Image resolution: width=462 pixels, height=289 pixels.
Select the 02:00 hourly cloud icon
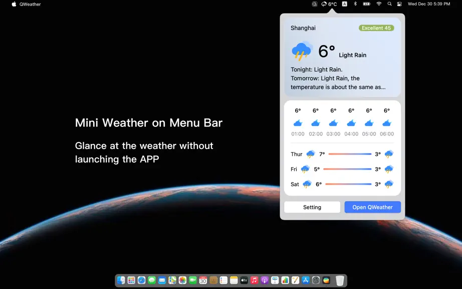click(316, 123)
